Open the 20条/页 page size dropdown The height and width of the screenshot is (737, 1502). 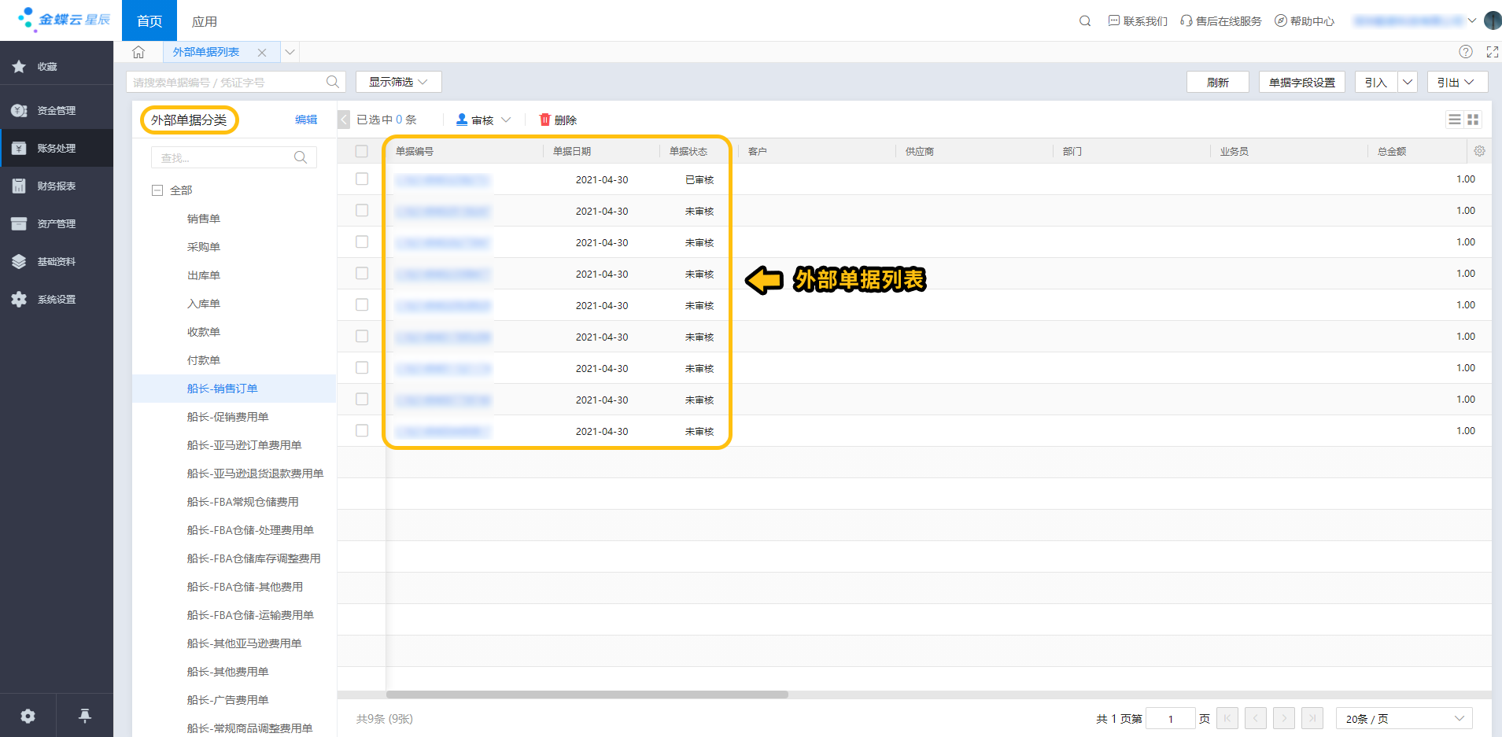point(1404,718)
